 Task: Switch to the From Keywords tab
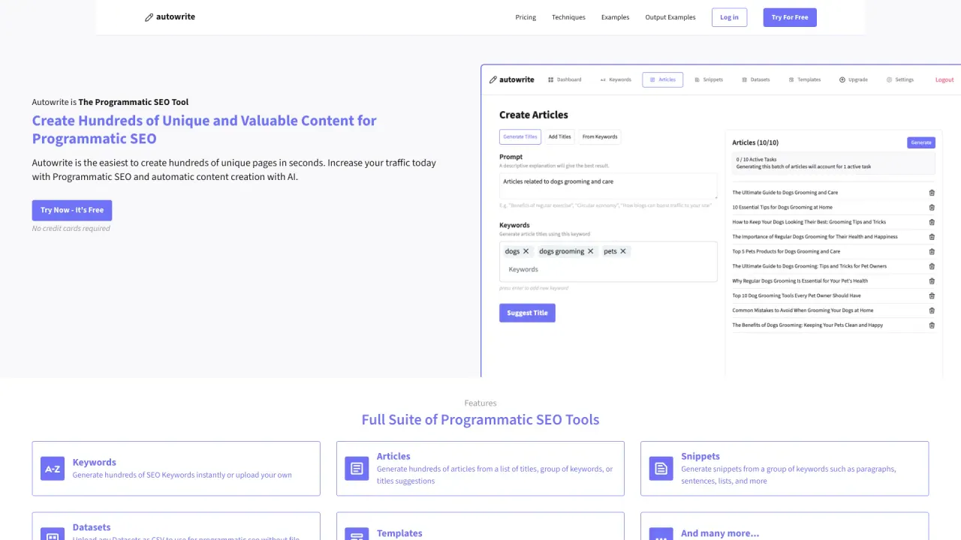600,136
